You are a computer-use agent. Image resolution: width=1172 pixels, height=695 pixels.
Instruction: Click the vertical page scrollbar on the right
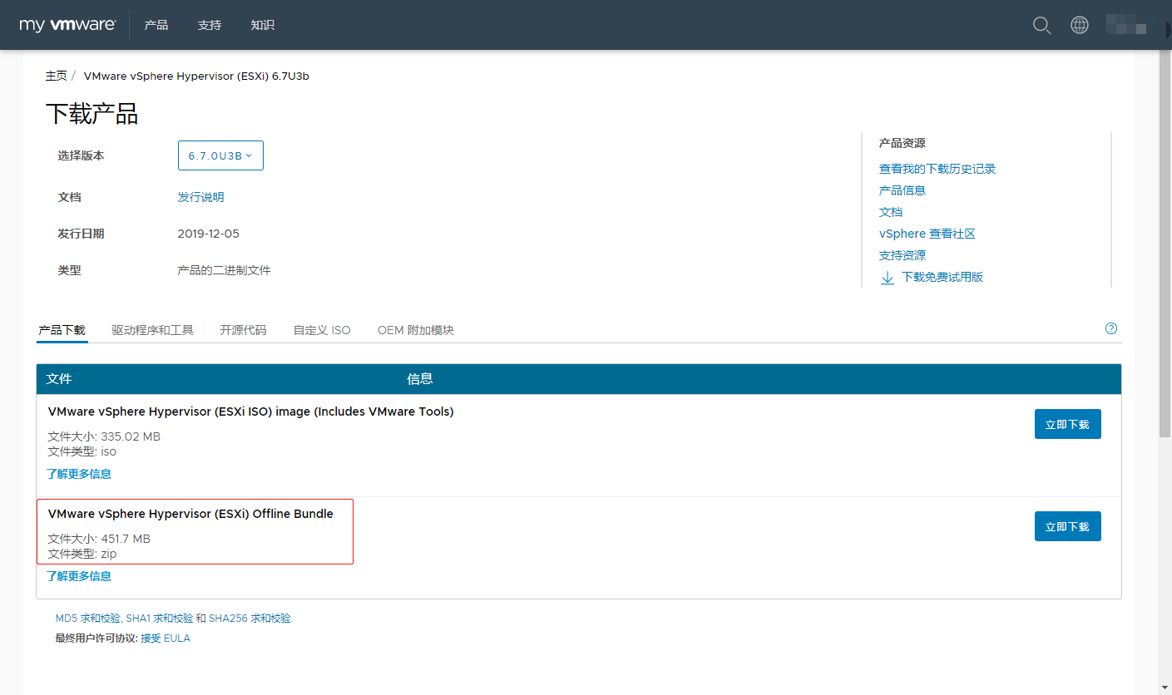point(1165,244)
